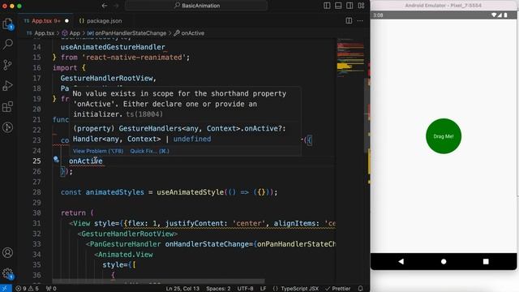Viewport: 519px width, 292px height.
Task: Customize layout from the title bar
Action: click(x=361, y=6)
